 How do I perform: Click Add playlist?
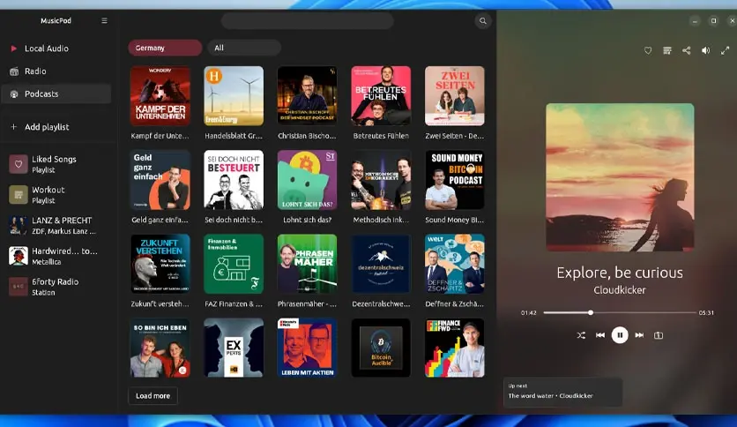pyautogui.click(x=56, y=127)
